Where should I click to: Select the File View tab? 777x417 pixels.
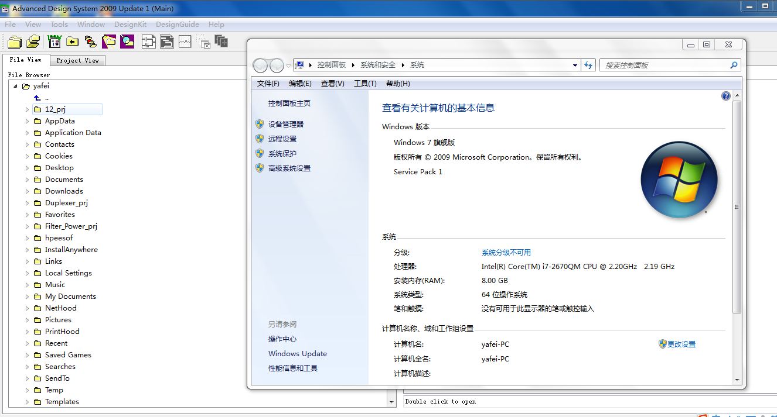[26, 60]
